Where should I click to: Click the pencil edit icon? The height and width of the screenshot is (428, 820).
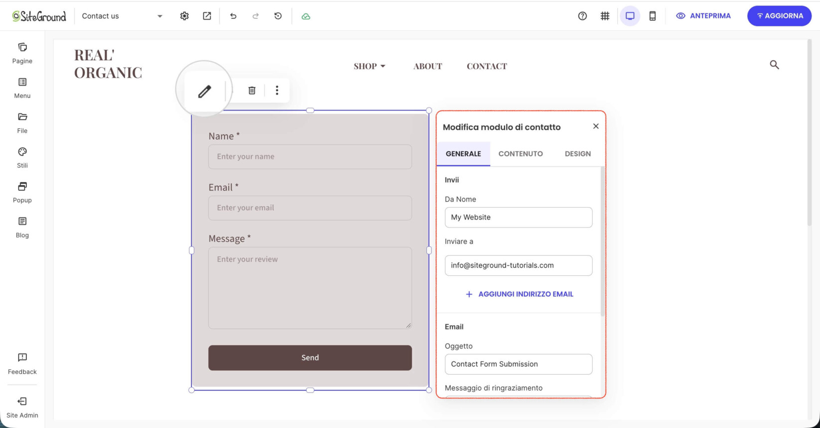[204, 91]
